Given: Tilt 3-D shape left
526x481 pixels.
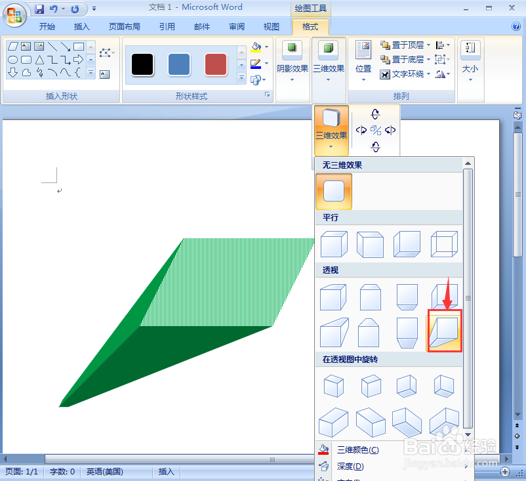Looking at the screenshot, I should [x=361, y=130].
